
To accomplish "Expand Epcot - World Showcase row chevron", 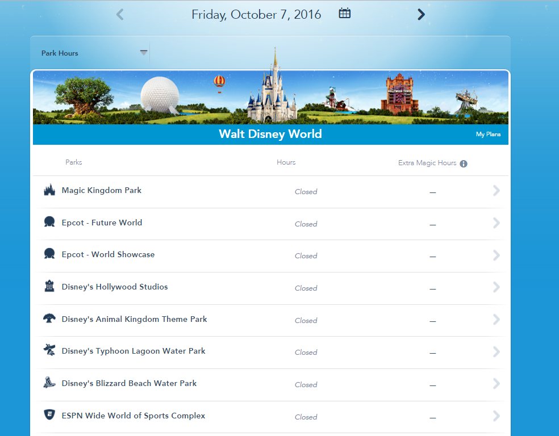I will click(496, 255).
